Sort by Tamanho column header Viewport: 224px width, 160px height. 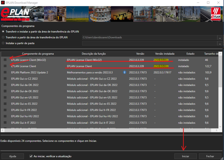(x=211, y=54)
